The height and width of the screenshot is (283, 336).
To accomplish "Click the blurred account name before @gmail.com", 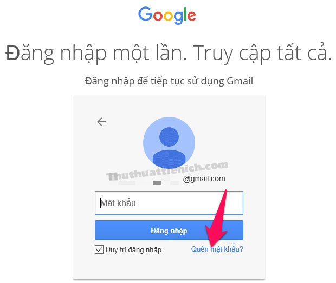I will (144, 181).
